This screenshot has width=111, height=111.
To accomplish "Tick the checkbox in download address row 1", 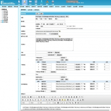I will 83,64.
